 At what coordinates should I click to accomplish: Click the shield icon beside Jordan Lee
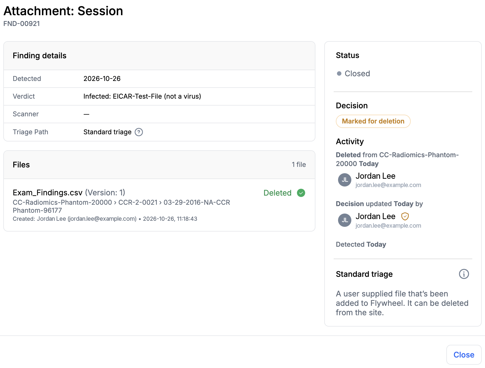(405, 216)
